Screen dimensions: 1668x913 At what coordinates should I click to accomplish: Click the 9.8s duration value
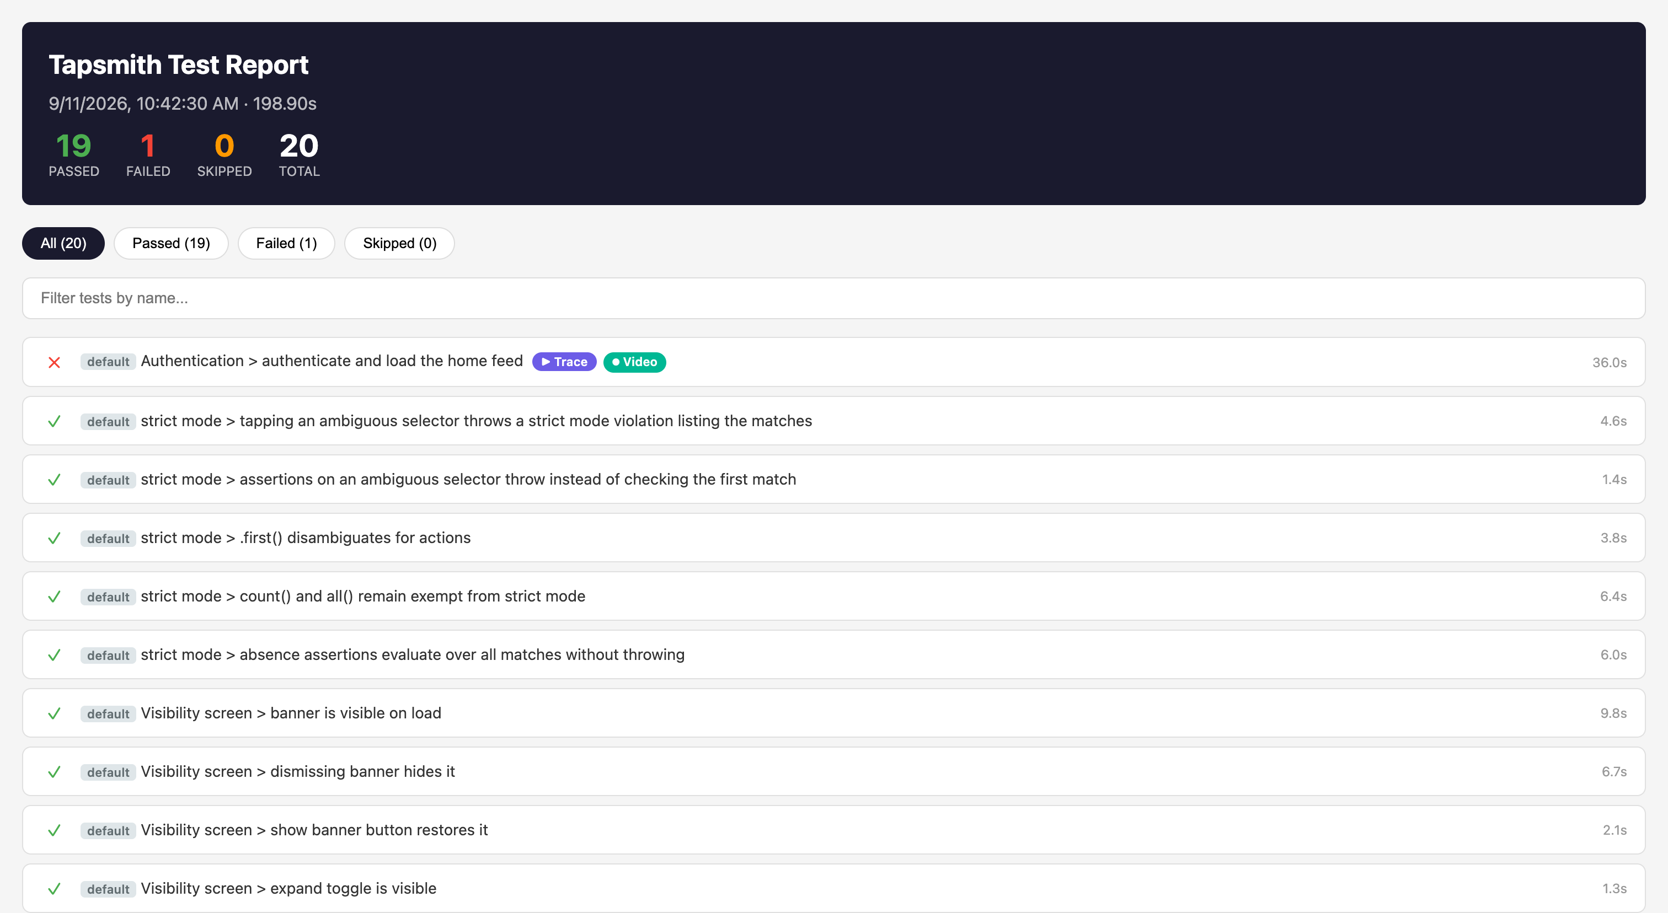point(1613,713)
